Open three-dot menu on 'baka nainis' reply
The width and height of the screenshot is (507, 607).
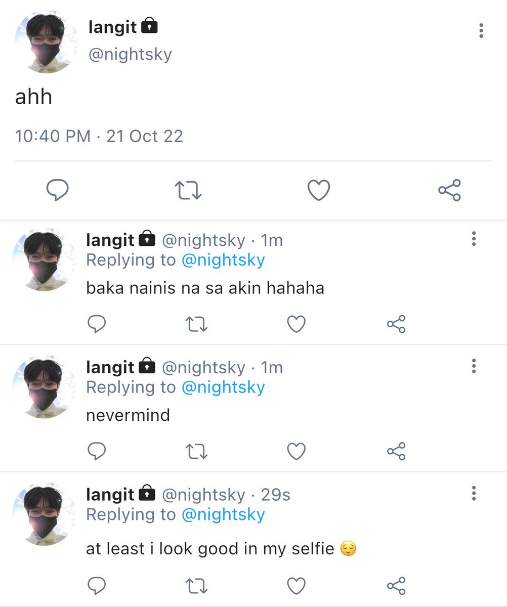tap(474, 239)
